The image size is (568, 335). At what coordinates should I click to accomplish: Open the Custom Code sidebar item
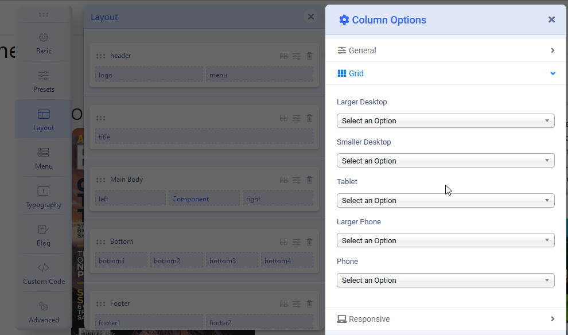coord(44,274)
